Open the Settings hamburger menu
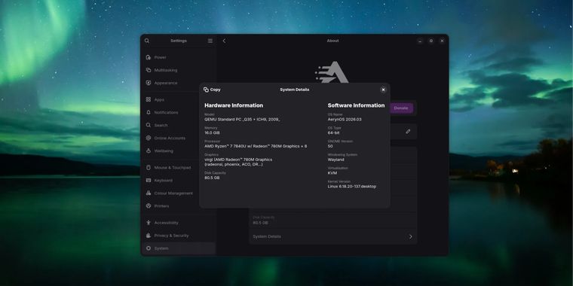Image resolution: width=573 pixels, height=286 pixels. (210, 41)
